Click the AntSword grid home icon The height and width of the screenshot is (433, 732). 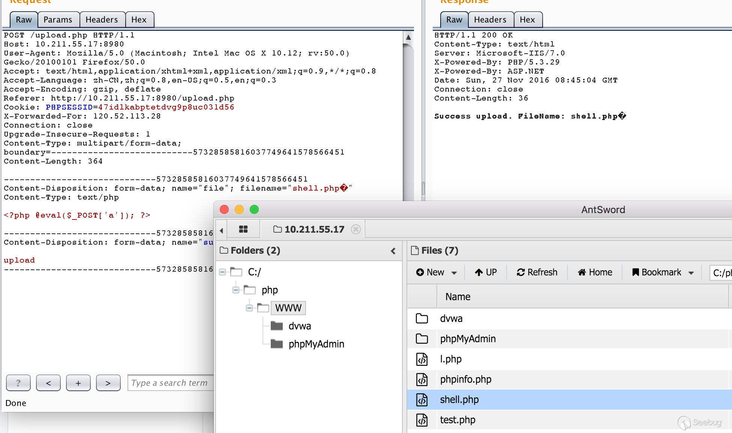(243, 229)
